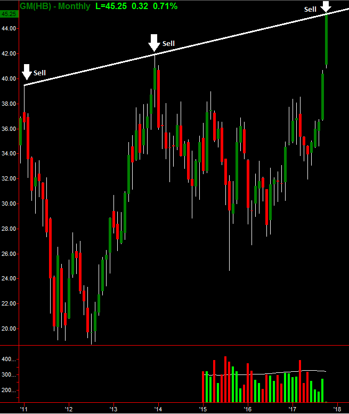Viewport: 349px width, 414px height.
Task: Click the 0.71% percent change value
Action: (x=165, y=6)
